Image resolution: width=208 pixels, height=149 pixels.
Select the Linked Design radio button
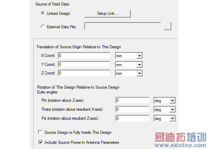(x=43, y=13)
